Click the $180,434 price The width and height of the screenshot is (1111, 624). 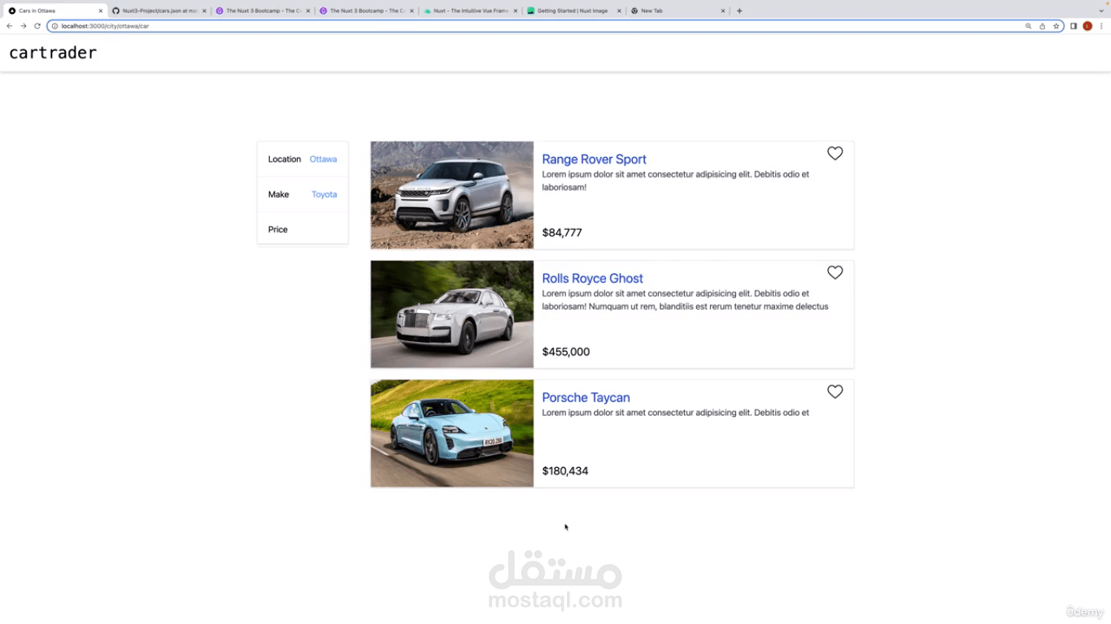point(565,470)
